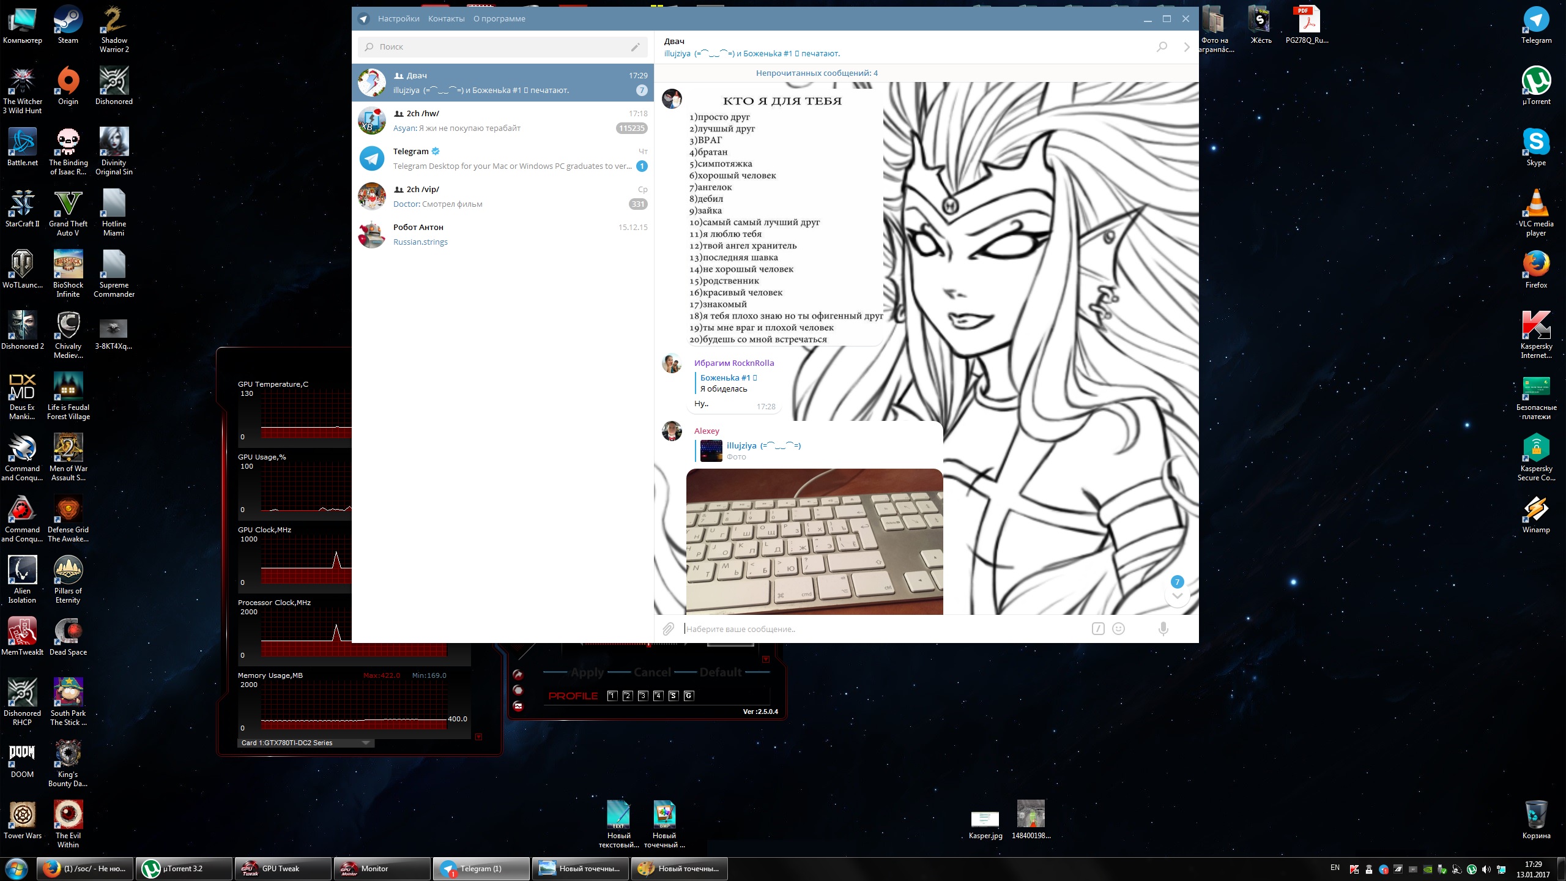Expand the Card 1 GTX780TI dropdown
1566x881 pixels.
(x=365, y=743)
